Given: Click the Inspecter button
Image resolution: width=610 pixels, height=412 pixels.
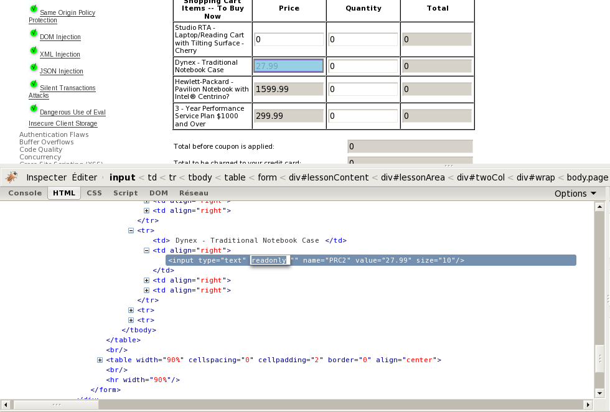Looking at the screenshot, I should tap(46, 177).
